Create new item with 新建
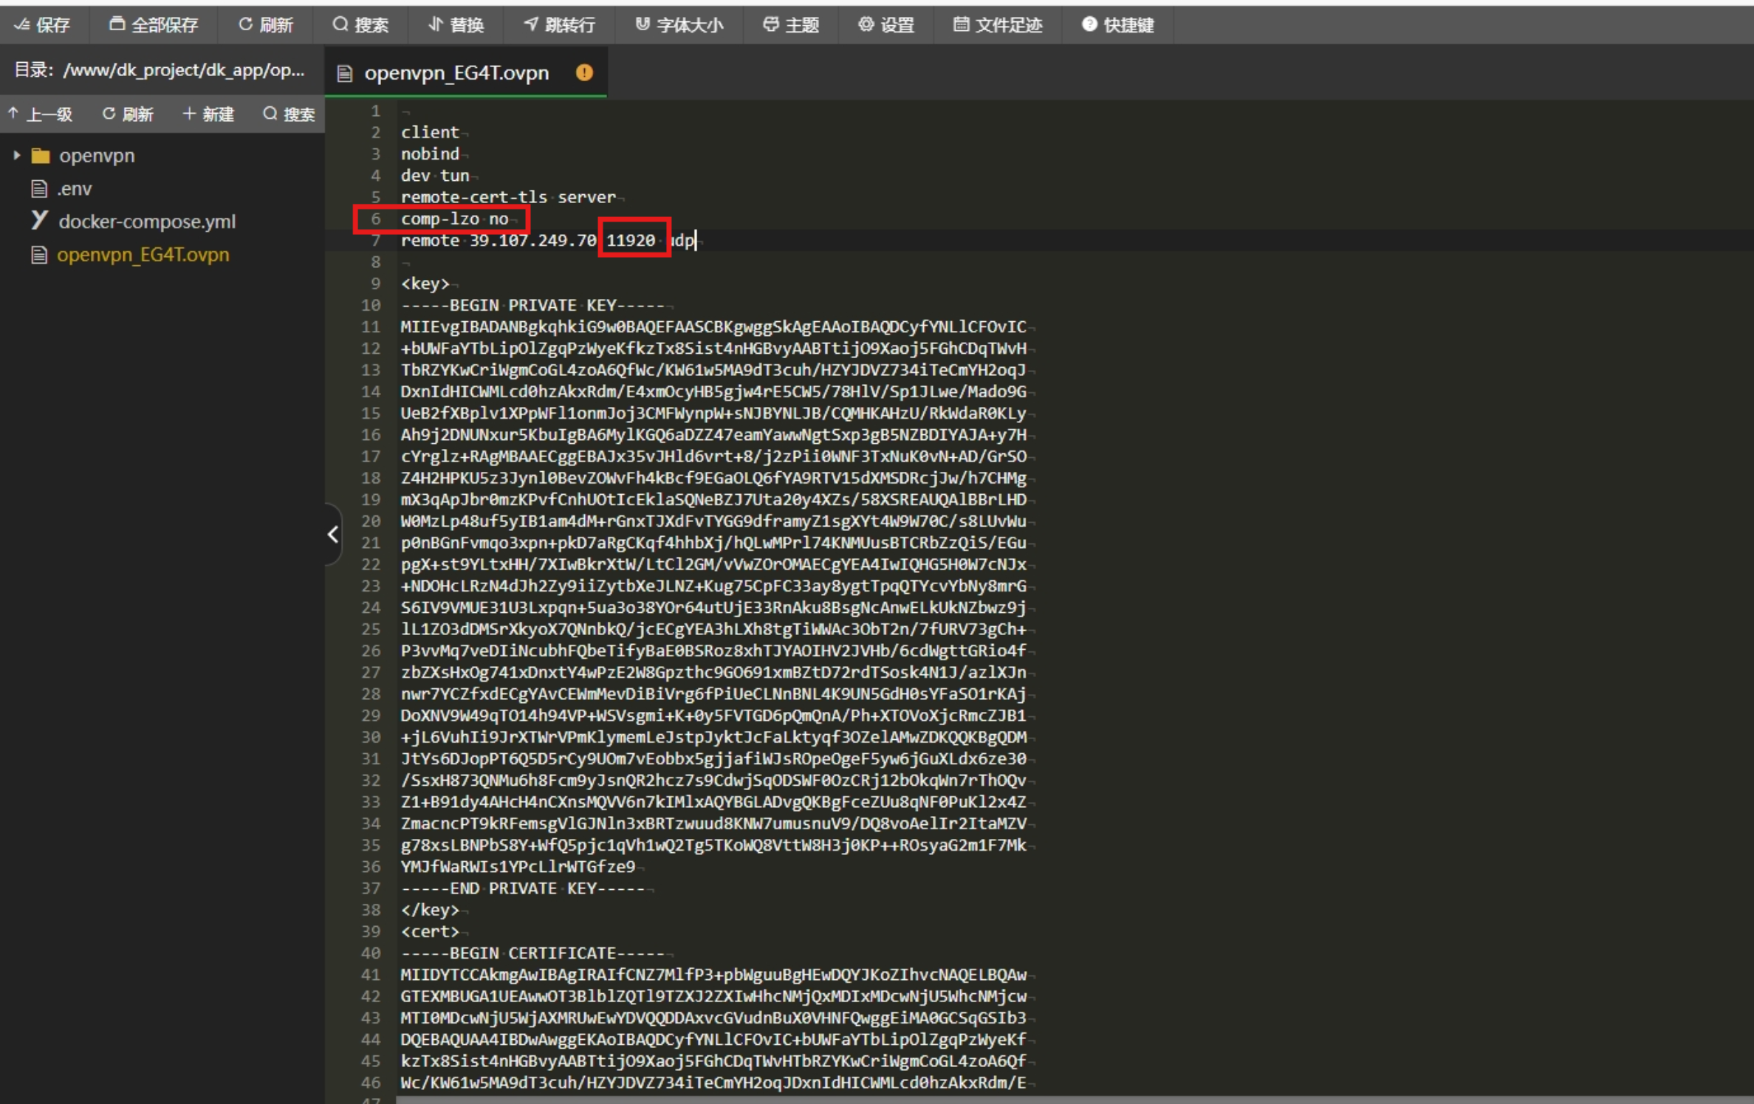The image size is (1754, 1104). pyautogui.click(x=208, y=114)
